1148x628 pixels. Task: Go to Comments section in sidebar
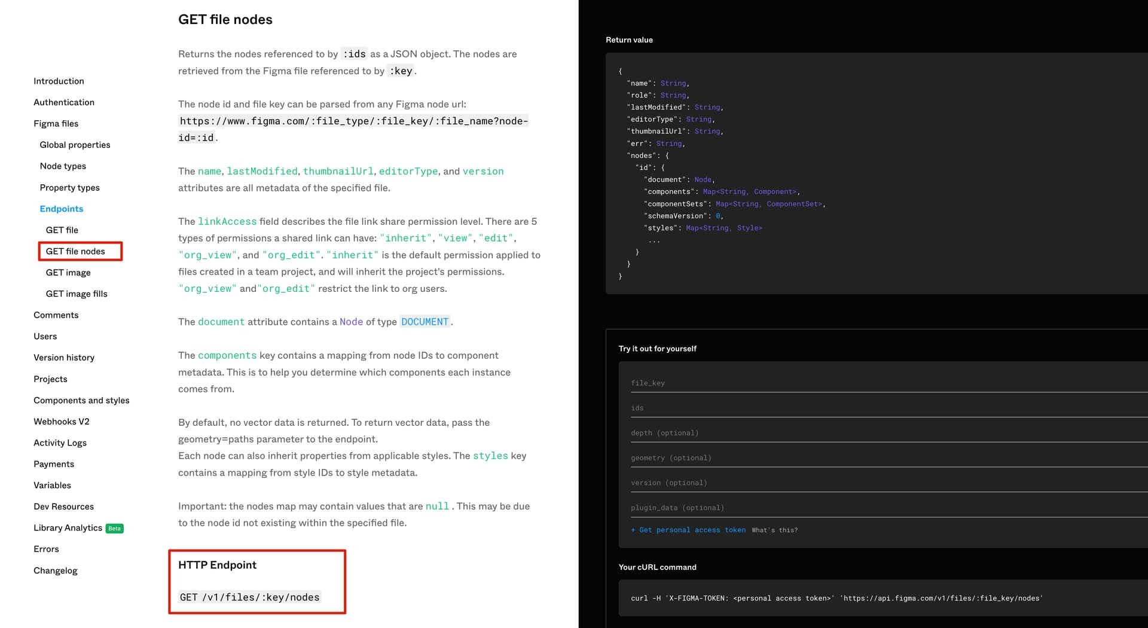click(x=56, y=315)
